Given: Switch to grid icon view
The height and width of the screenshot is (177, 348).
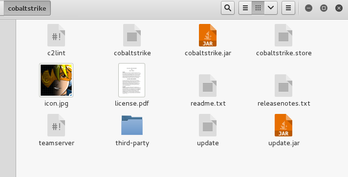Looking at the screenshot, I should click(258, 8).
